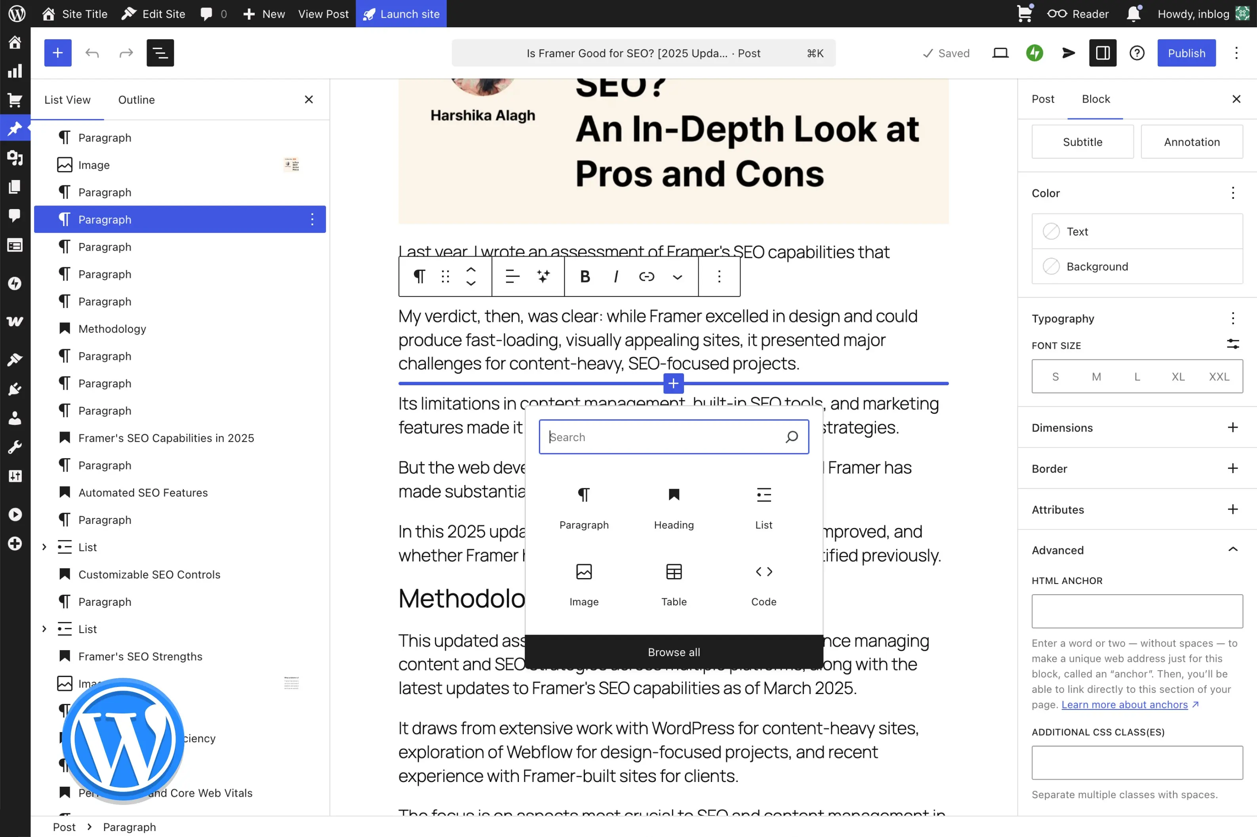The image size is (1257, 837).
Task: Toggle the settings sidebar panel icon
Action: [1103, 53]
